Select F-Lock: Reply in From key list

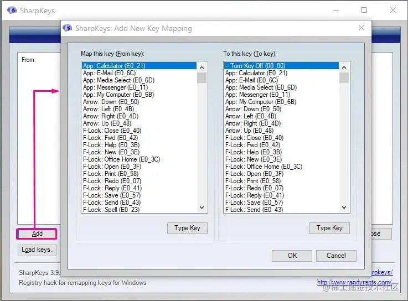[x=139, y=188]
